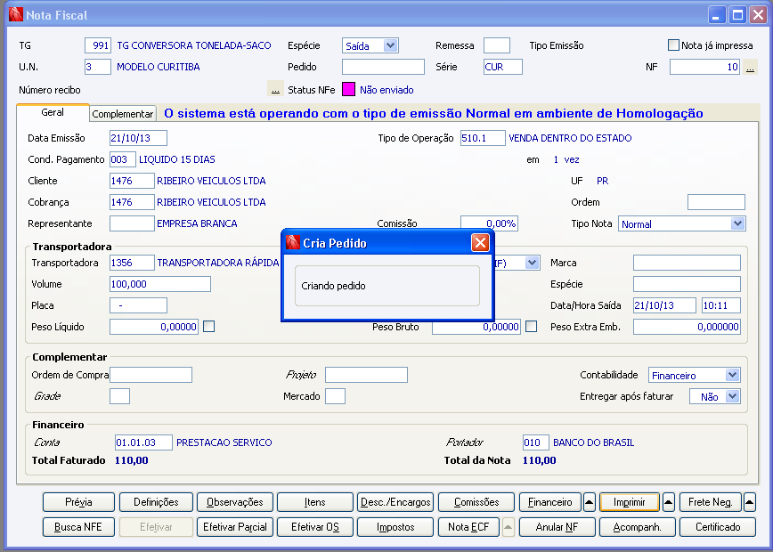773x552 pixels.
Task: Click the Busca NFE button
Action: point(79,527)
